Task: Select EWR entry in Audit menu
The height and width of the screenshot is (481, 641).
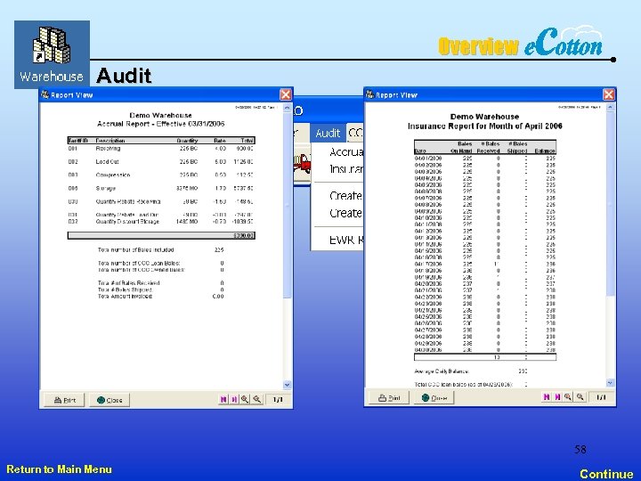Action: point(345,240)
